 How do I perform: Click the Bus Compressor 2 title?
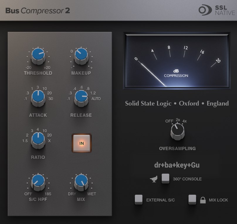(x=38, y=11)
